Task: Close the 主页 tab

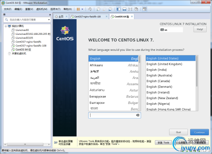Action: [x=66, y=16]
